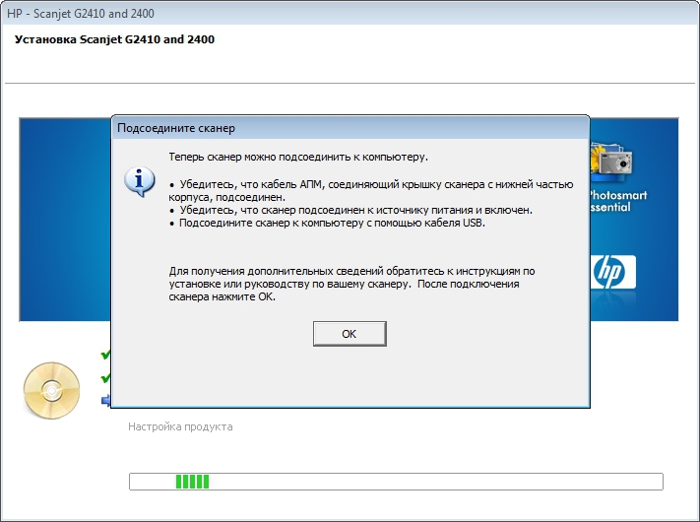
Task: Click the installation progress bar
Action: click(396, 482)
